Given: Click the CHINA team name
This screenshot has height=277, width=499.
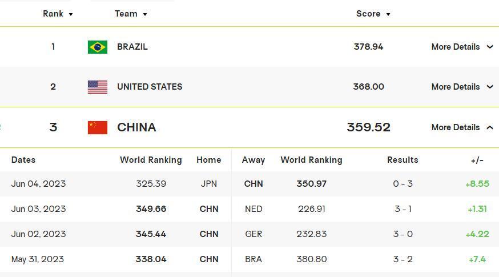Looking at the screenshot, I should coord(136,127).
